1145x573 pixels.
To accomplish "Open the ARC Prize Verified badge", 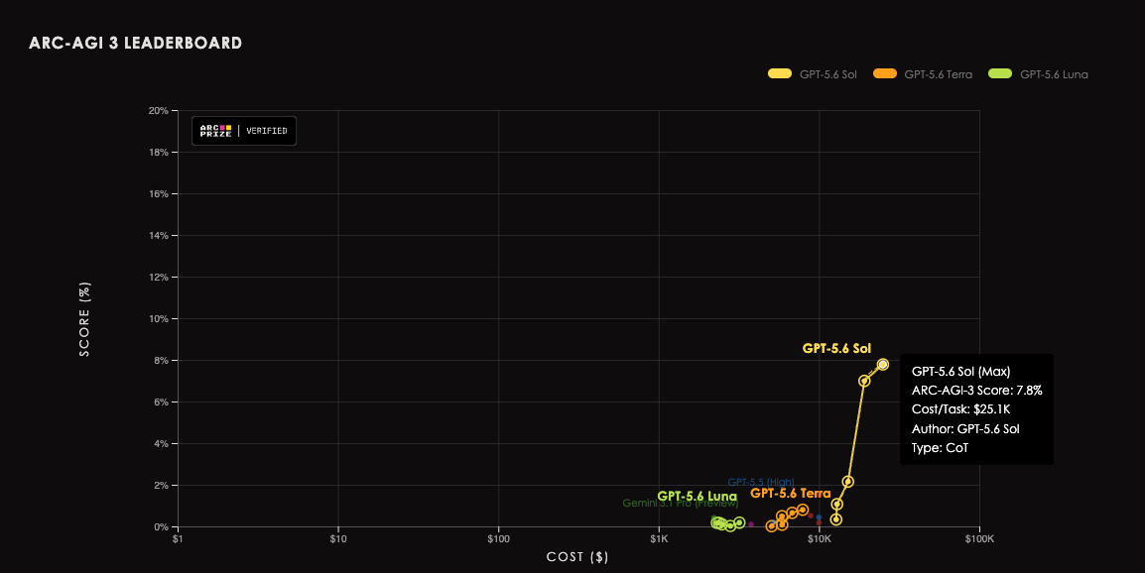I will tap(244, 131).
